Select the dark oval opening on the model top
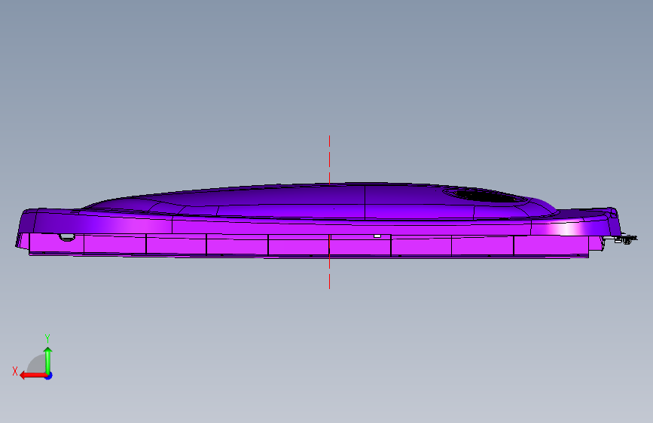 pos(485,195)
